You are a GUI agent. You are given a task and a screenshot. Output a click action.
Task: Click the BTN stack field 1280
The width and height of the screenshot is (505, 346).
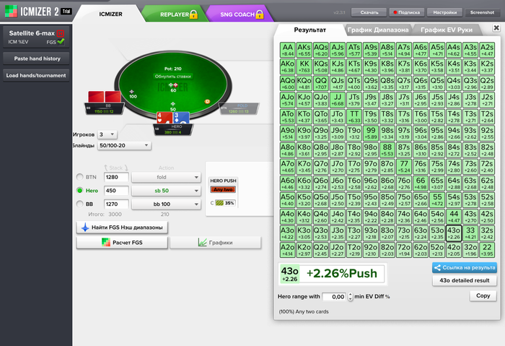click(x=116, y=177)
